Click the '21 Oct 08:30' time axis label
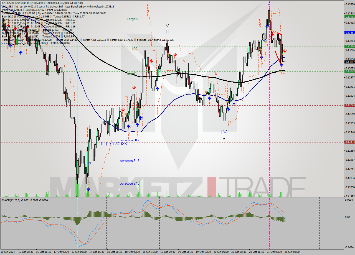 (292, 252)
